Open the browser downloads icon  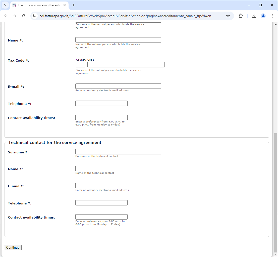pos(254,16)
